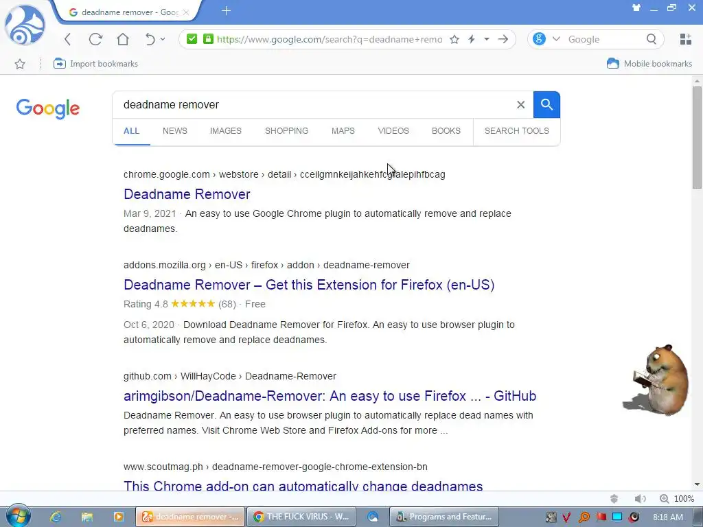703x527 pixels.
Task: Click the vertical scrollbar thumb
Action: [x=696, y=137]
